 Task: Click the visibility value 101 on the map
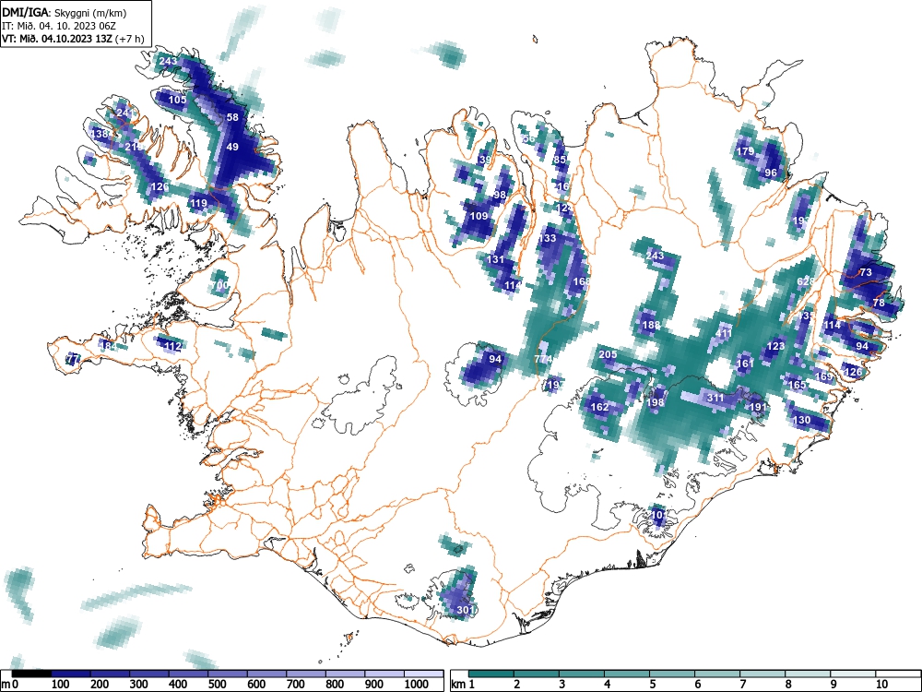point(659,515)
